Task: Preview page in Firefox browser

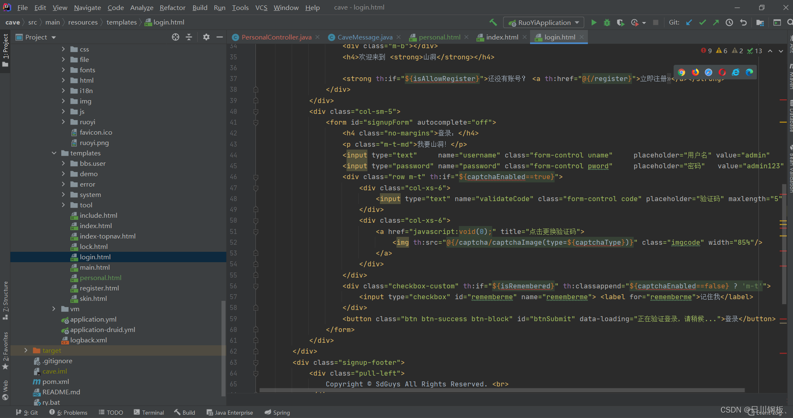Action: [x=695, y=72]
